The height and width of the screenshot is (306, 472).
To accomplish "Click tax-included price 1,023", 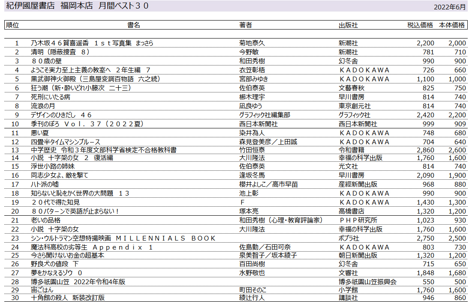I will pyautogui.click(x=425, y=220).
